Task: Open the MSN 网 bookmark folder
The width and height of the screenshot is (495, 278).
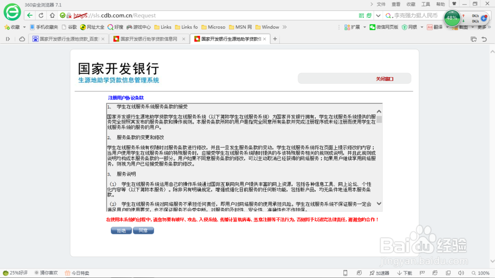Action: pyautogui.click(x=240, y=27)
